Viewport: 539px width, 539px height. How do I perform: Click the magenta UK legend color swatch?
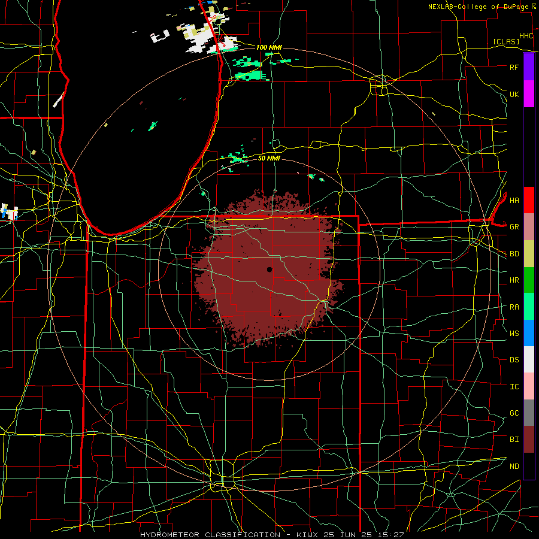point(529,94)
